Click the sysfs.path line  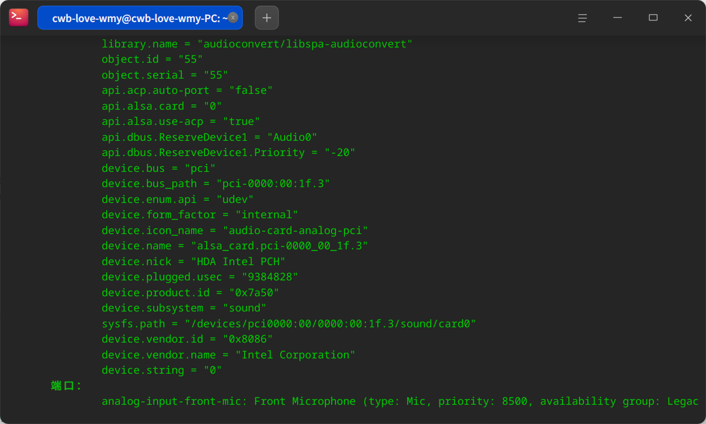289,323
